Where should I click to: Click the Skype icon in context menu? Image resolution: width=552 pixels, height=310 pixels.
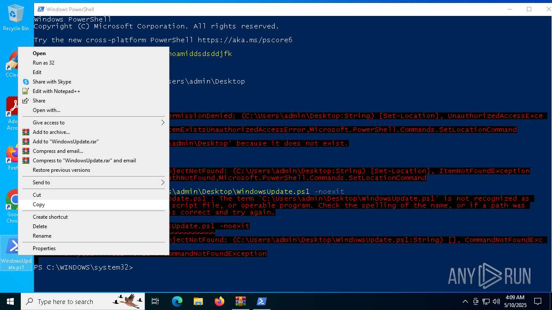pos(26,82)
